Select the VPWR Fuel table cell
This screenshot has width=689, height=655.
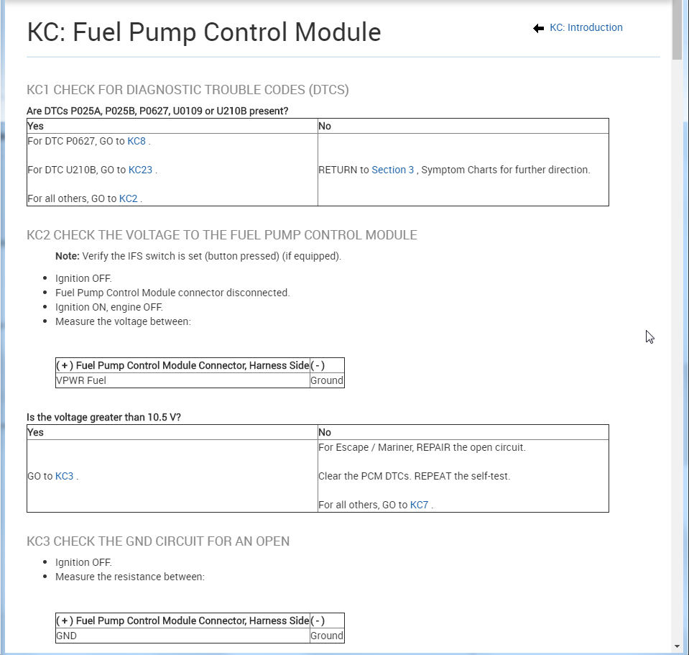(x=81, y=380)
